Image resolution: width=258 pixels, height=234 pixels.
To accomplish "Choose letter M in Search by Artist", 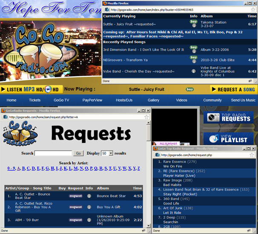I will coord(76,168).
